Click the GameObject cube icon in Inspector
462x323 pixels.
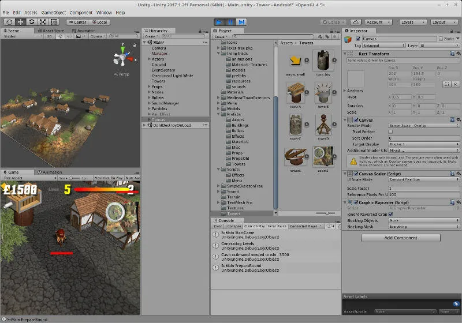[348, 39]
